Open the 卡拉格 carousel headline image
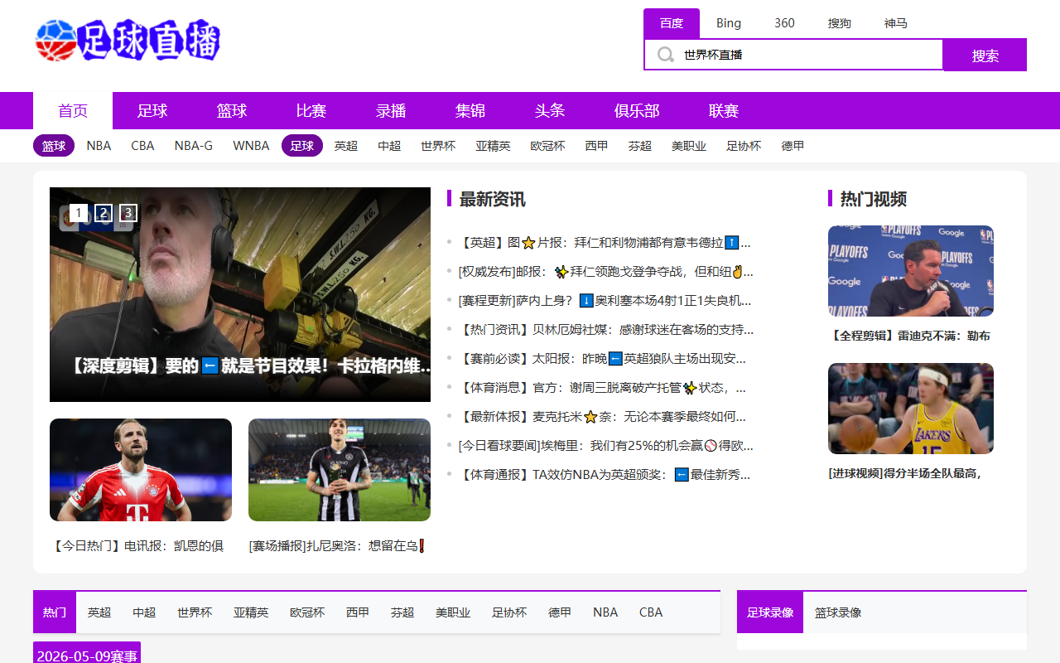The width and height of the screenshot is (1060, 663). (x=240, y=294)
